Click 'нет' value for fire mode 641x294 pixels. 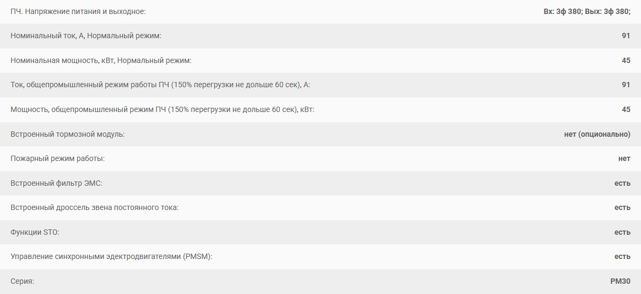pyautogui.click(x=624, y=158)
